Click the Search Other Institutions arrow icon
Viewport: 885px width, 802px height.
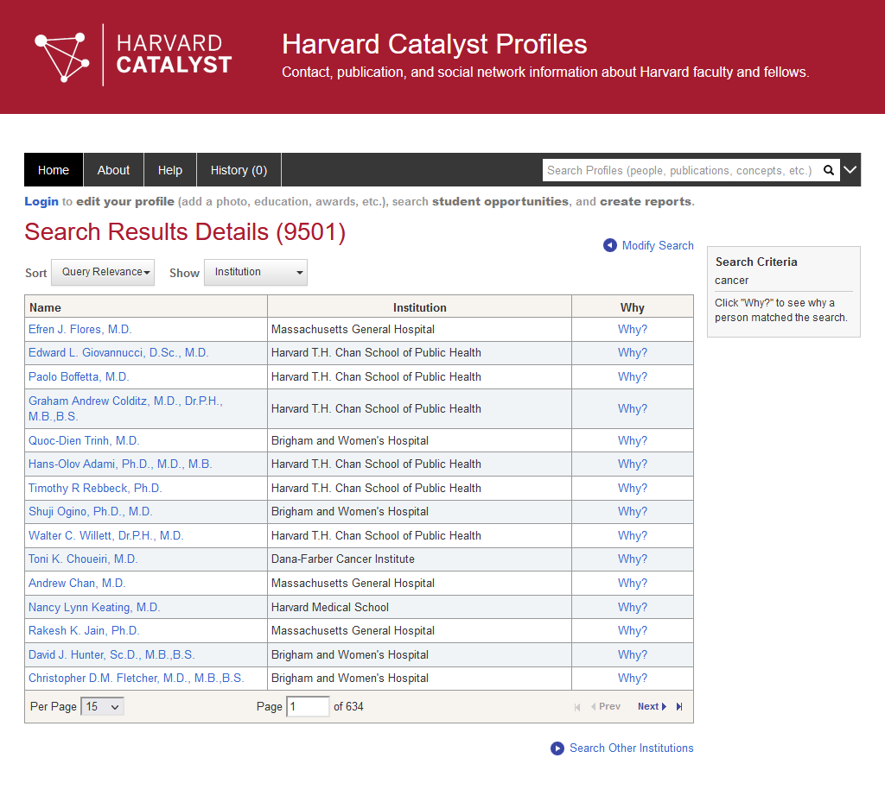coord(557,748)
